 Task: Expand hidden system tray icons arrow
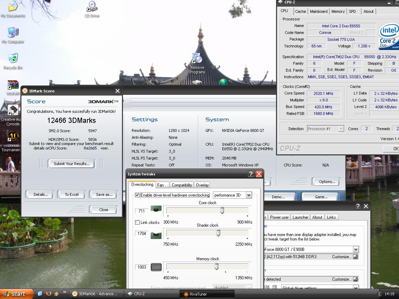(x=379, y=294)
